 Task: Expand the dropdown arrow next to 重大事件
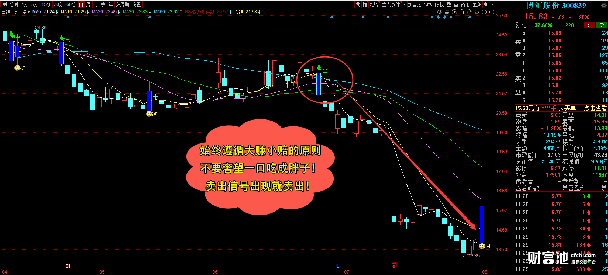click(x=405, y=4)
